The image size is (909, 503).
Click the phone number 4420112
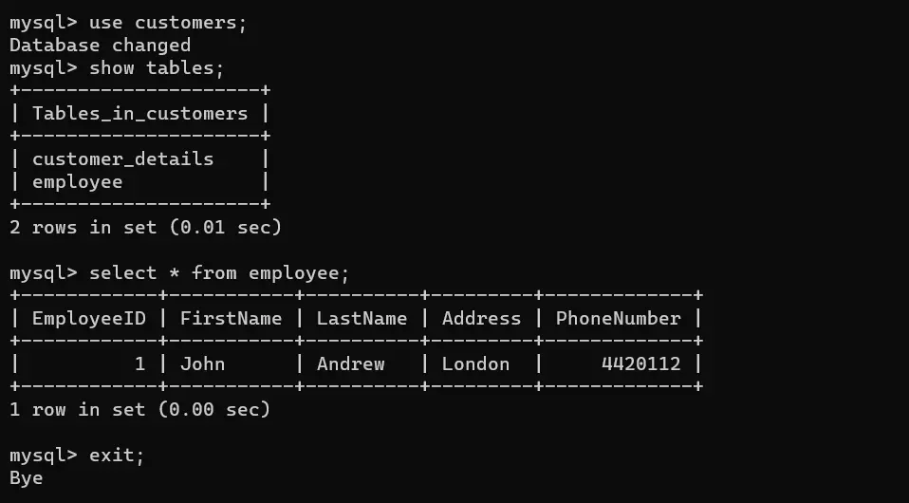pyautogui.click(x=640, y=363)
